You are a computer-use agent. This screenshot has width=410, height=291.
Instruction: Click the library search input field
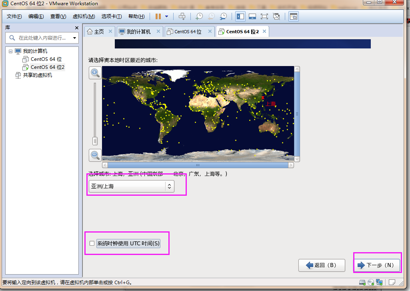click(x=42, y=38)
